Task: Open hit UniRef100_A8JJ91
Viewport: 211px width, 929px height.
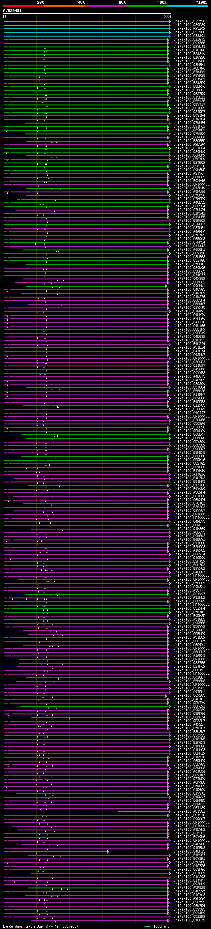Action: coord(189,36)
